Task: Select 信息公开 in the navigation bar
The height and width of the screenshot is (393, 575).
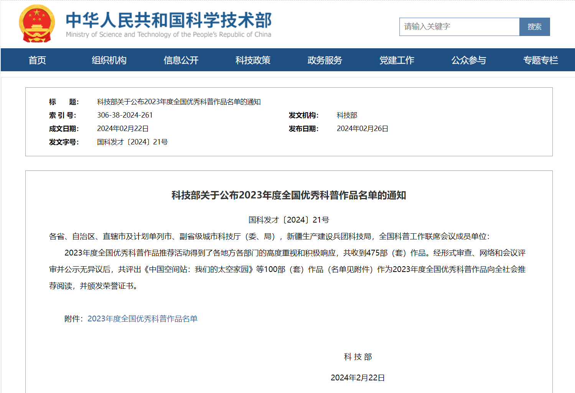Action: [x=181, y=60]
